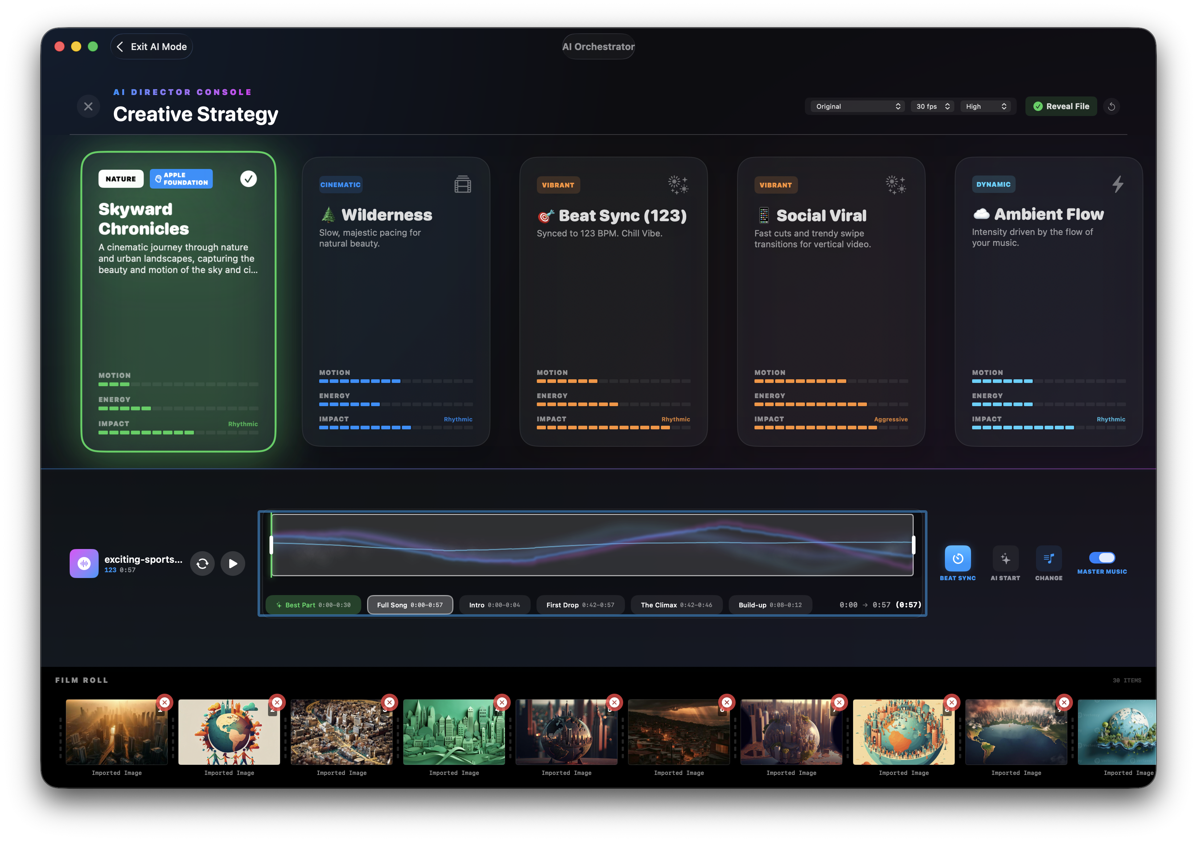
Task: Toggle the Master Music switch
Action: coord(1102,557)
